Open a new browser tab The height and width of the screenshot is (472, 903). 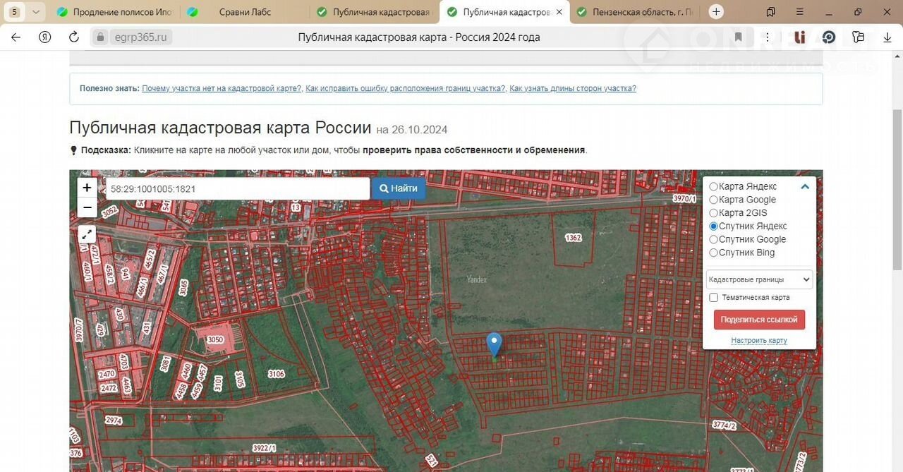pyautogui.click(x=716, y=12)
